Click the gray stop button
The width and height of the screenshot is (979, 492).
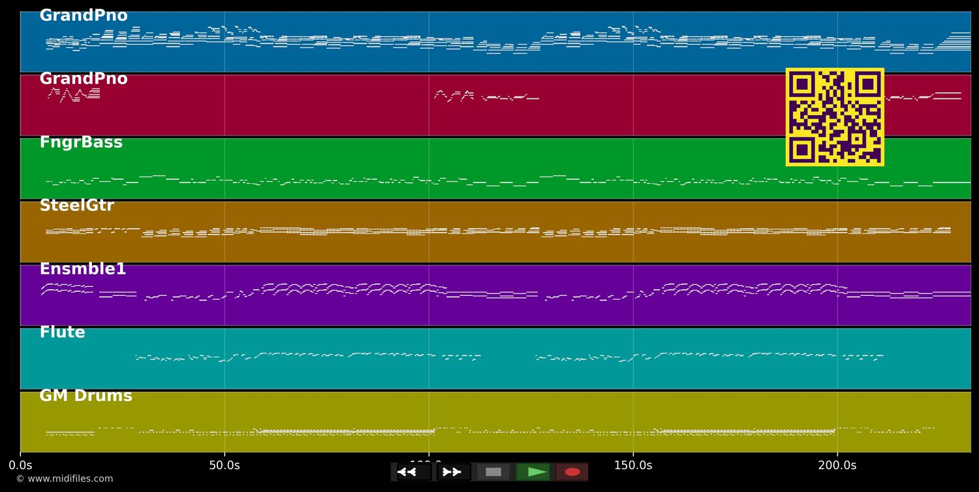pyautogui.click(x=493, y=472)
